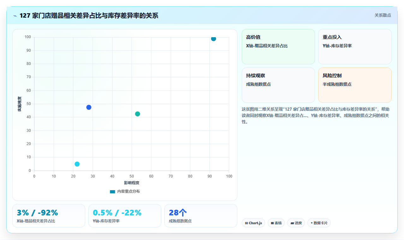Viewport: 404px width, 240px height.
Task: Click the 表格 tag chip
Action: (276, 223)
